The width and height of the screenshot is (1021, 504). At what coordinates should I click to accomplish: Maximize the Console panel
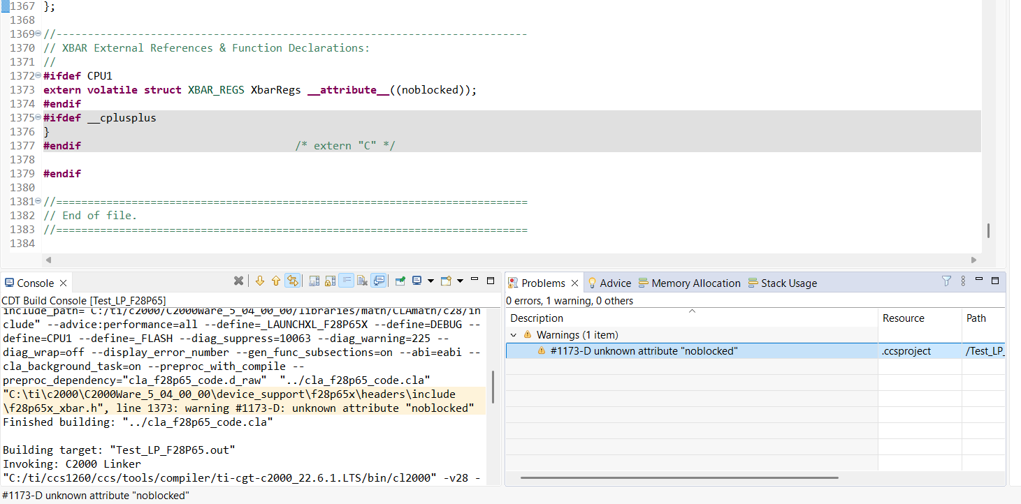(491, 281)
